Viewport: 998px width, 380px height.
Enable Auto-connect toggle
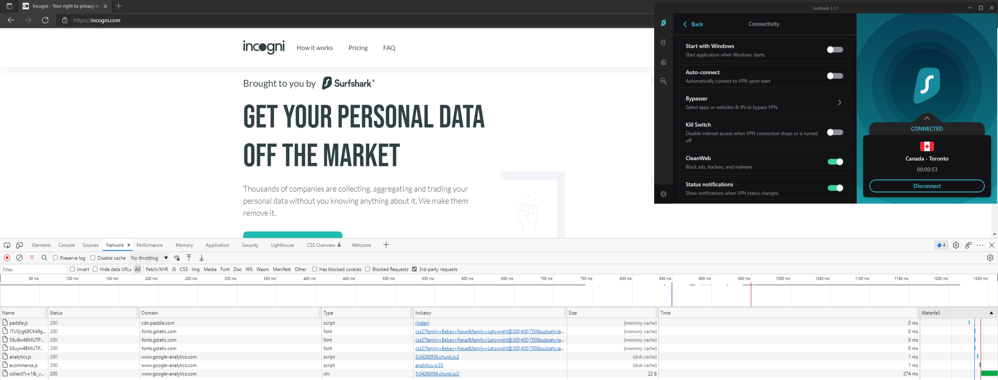[835, 76]
